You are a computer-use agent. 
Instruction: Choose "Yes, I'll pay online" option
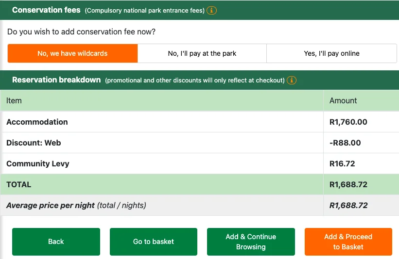(x=331, y=53)
